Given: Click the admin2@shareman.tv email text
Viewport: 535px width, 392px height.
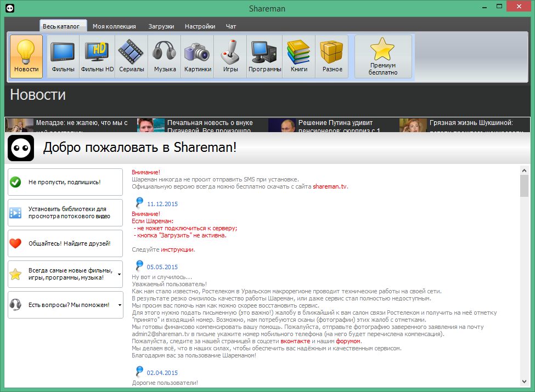Looking at the screenshot, I should pos(160,334).
